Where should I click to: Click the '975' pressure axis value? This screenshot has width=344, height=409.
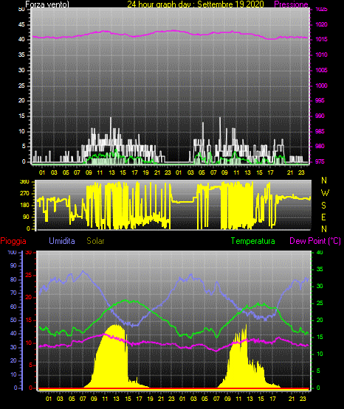[x=320, y=161]
